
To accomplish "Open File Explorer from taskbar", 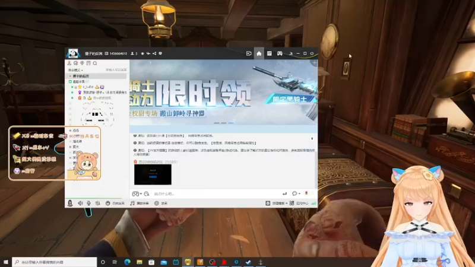I will [x=140, y=262].
